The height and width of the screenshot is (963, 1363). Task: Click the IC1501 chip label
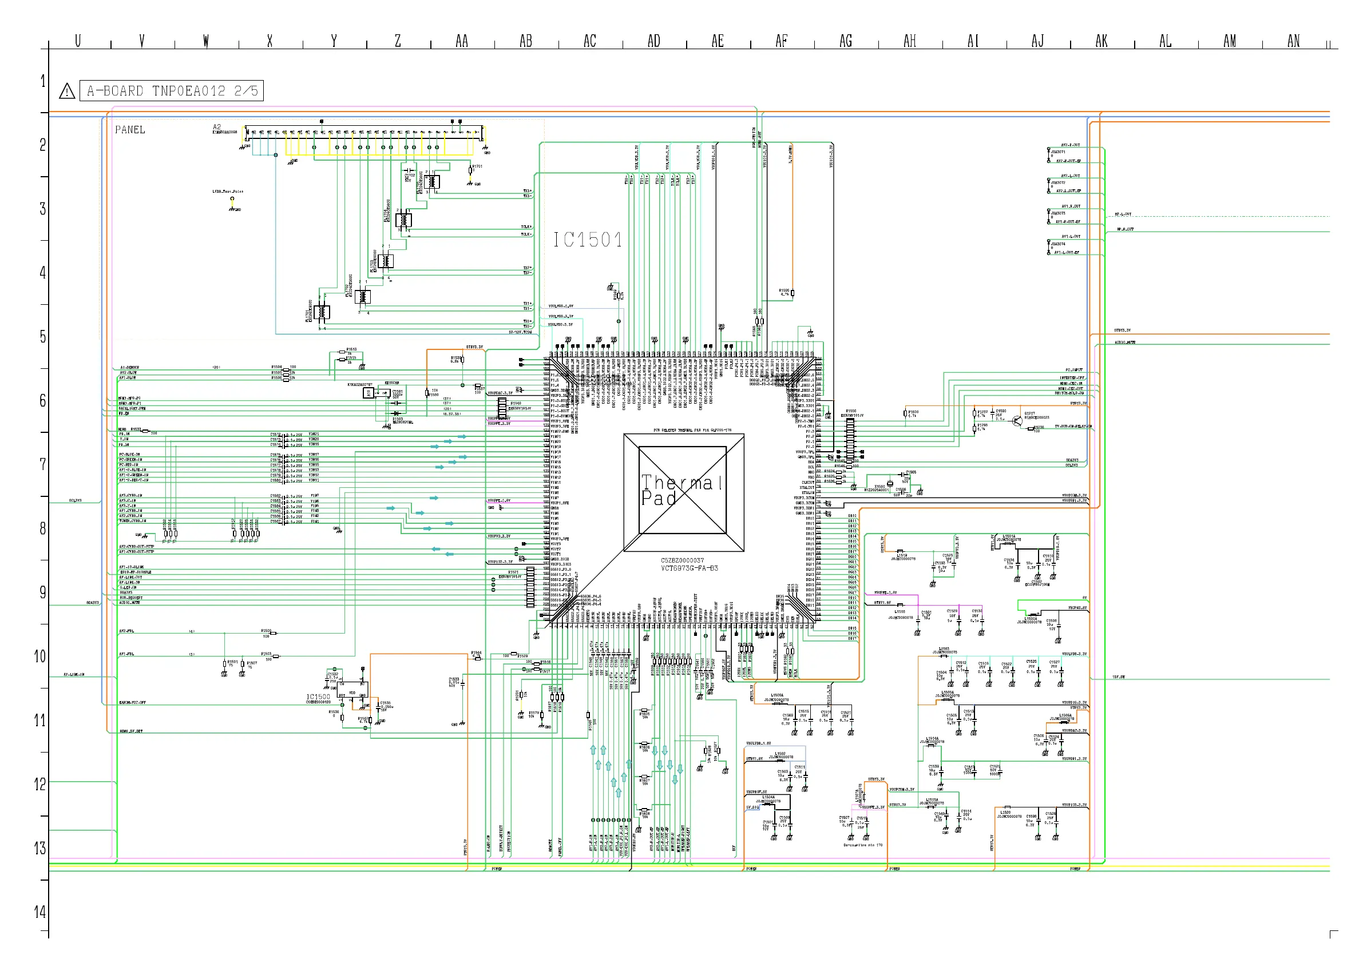588,240
